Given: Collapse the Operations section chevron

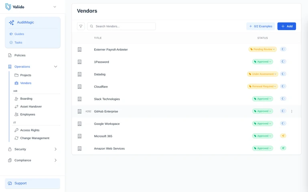Looking at the screenshot, I should (x=56, y=67).
